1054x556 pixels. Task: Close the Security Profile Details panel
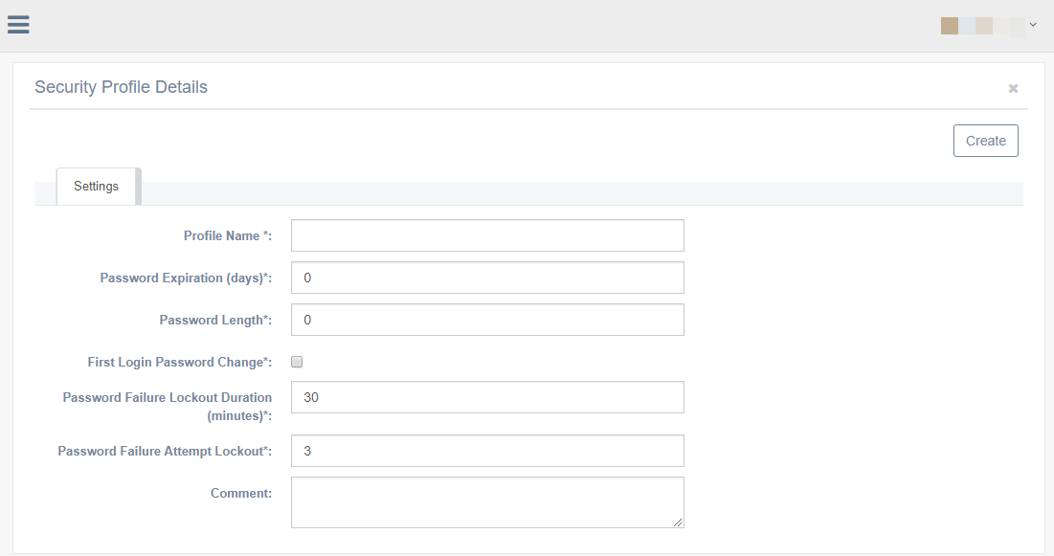[1013, 88]
